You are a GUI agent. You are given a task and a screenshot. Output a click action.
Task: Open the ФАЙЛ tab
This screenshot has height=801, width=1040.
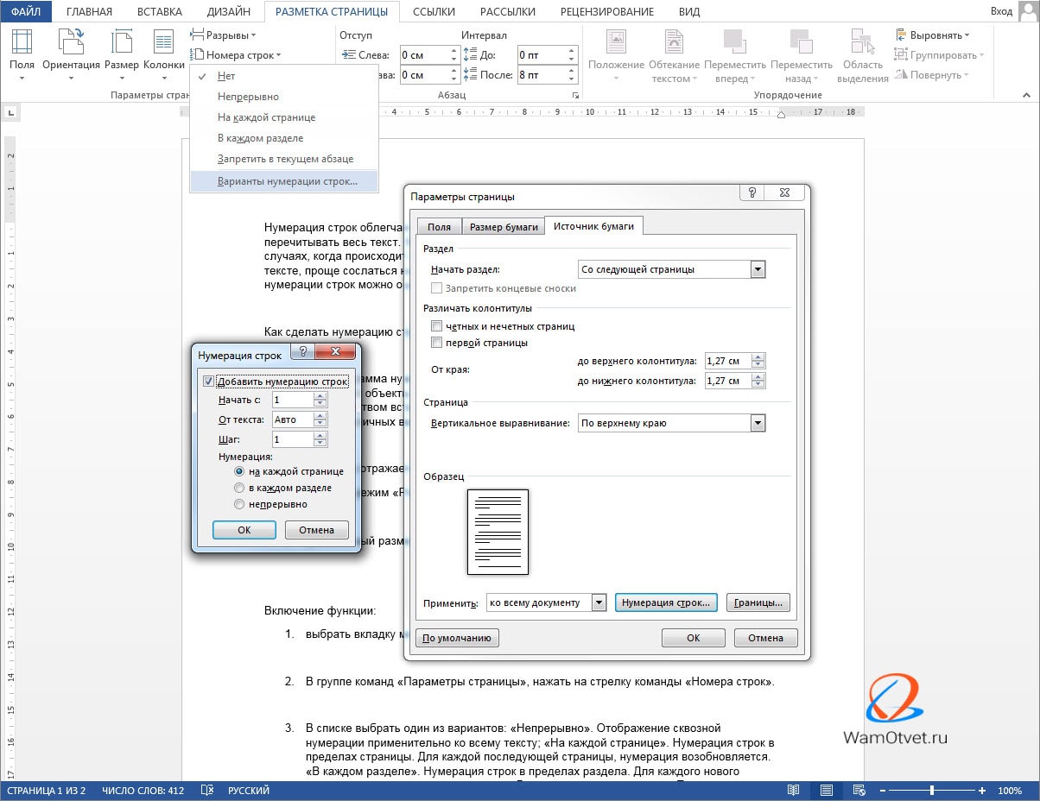click(26, 11)
